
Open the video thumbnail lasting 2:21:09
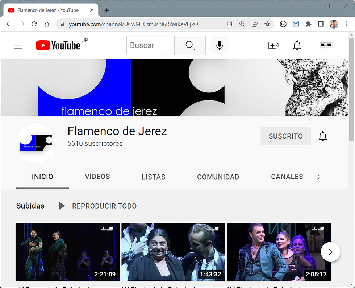[x=68, y=252]
